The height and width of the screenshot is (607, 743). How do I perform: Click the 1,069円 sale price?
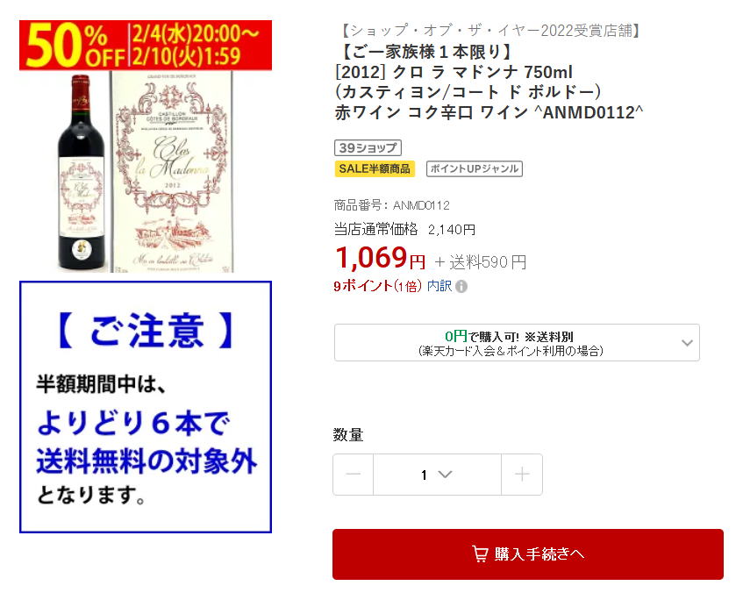(x=381, y=258)
